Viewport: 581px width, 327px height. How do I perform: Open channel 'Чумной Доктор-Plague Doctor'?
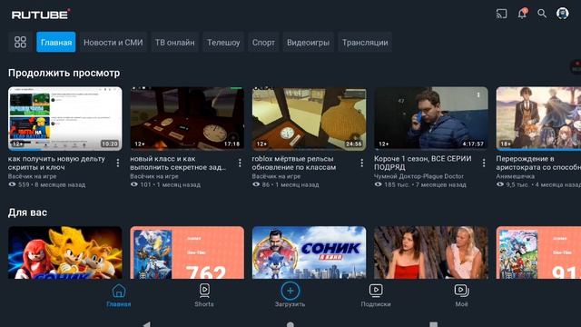click(419, 176)
